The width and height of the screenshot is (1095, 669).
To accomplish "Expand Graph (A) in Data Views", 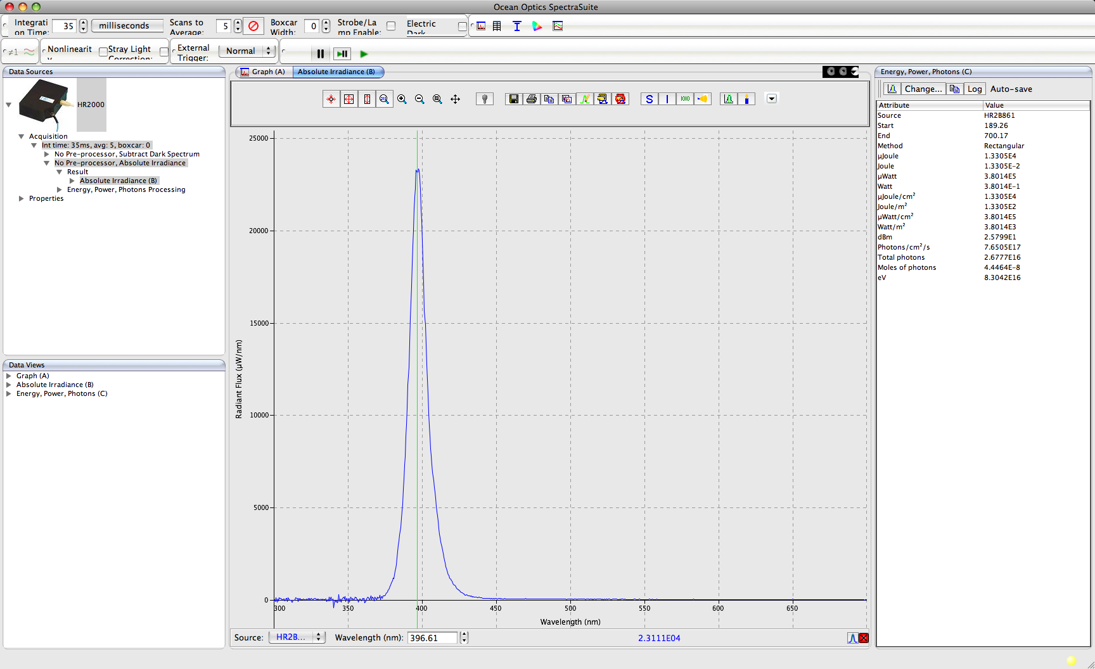I will (x=9, y=376).
